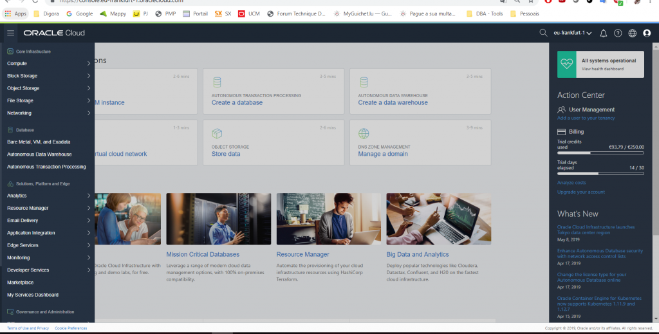Open the Pague a sua multa bookmark
659x334 pixels.
[428, 14]
